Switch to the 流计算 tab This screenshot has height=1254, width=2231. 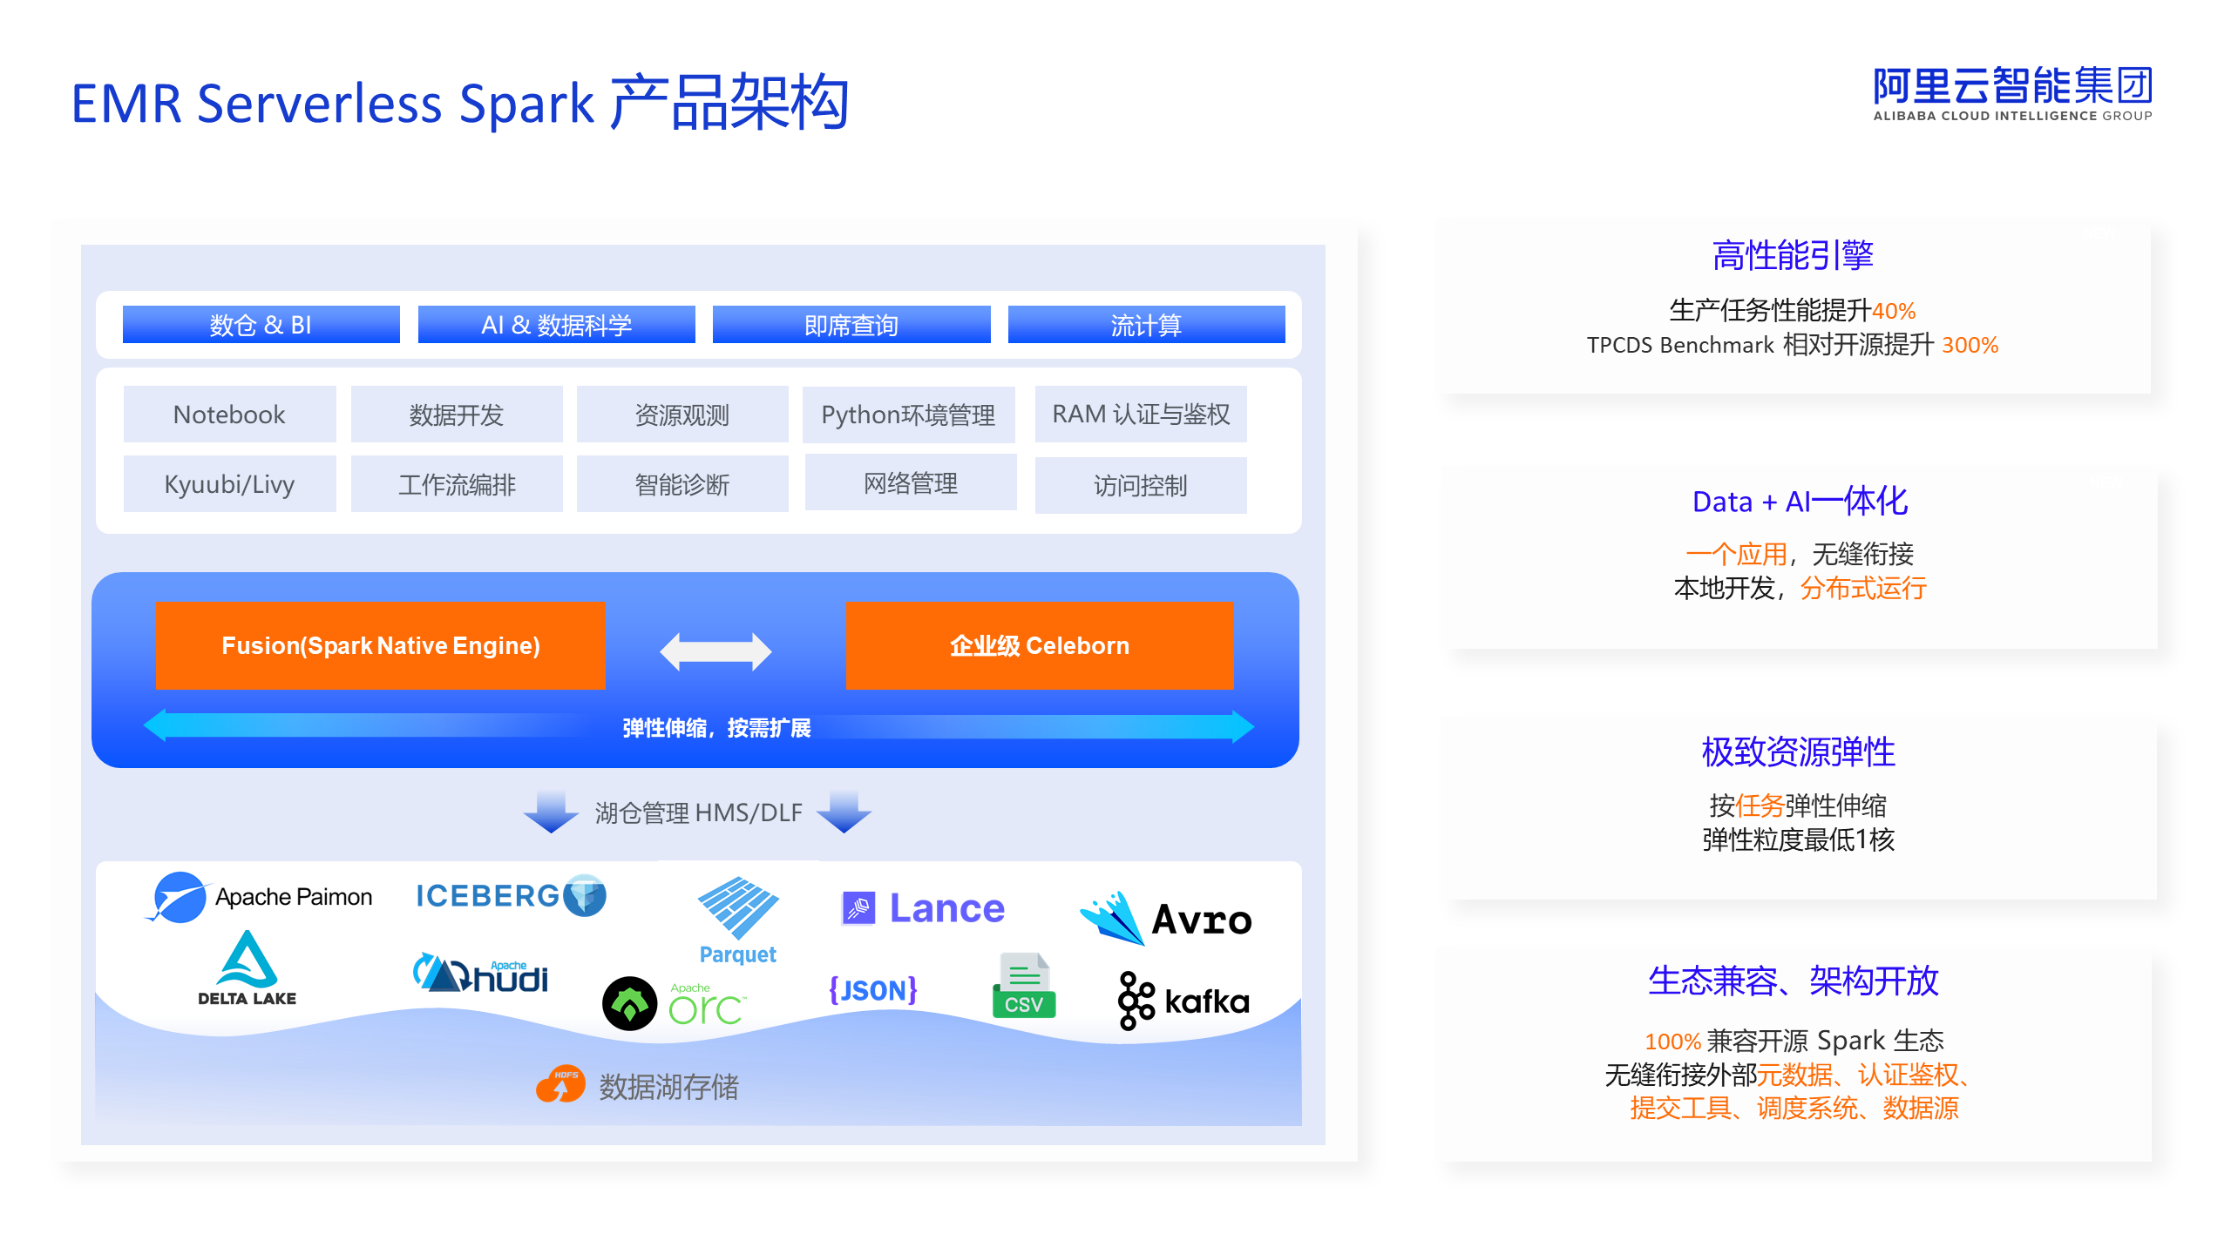(x=1145, y=325)
